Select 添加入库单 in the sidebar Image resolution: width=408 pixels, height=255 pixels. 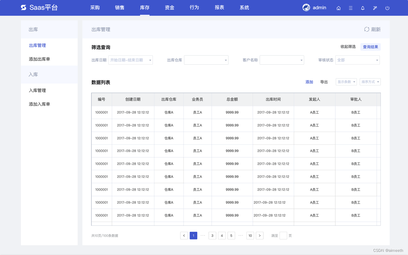tap(40, 104)
